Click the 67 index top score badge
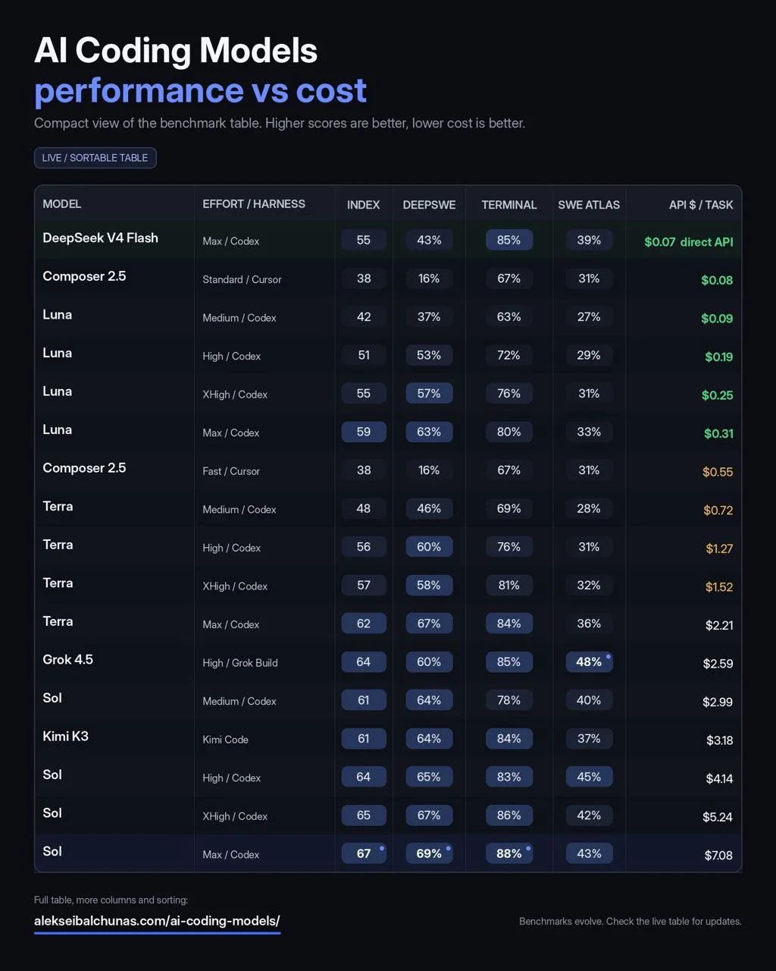Screen dimensions: 776x971 coord(364,853)
